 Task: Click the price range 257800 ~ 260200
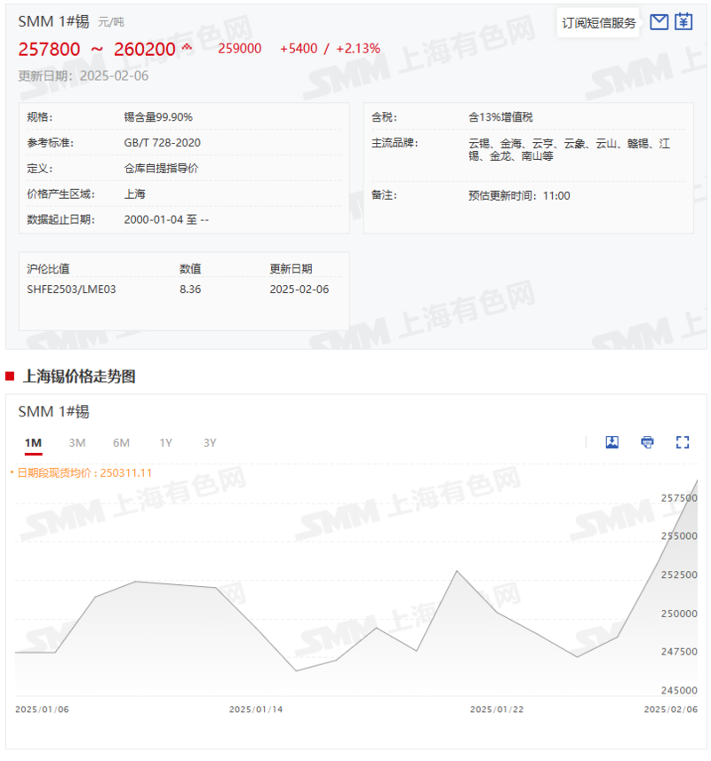(97, 49)
